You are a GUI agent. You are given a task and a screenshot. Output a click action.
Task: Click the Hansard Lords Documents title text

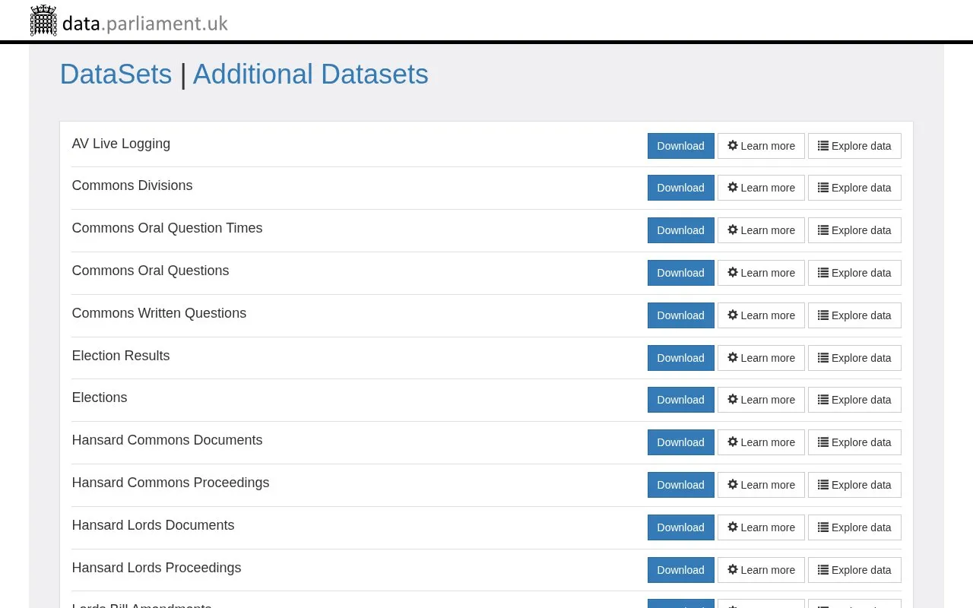point(153,526)
